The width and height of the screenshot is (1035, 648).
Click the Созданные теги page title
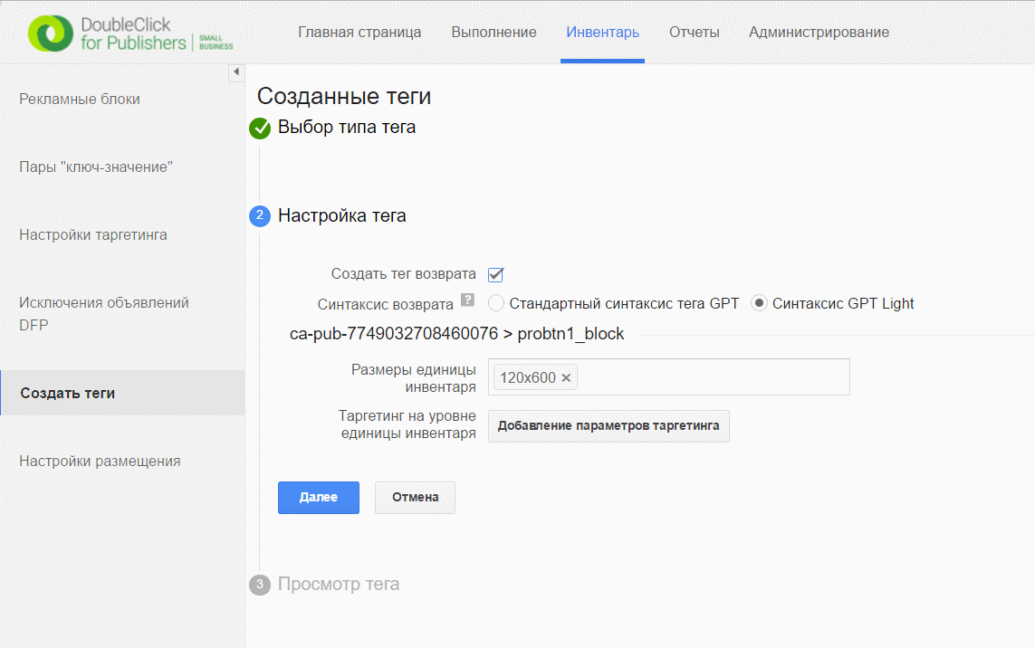344,96
